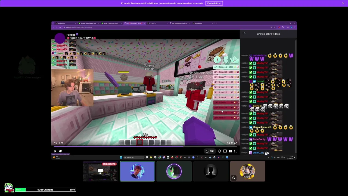Click quinn_zz username in chat
Viewport: 348px width, 196px height.
point(258,153)
